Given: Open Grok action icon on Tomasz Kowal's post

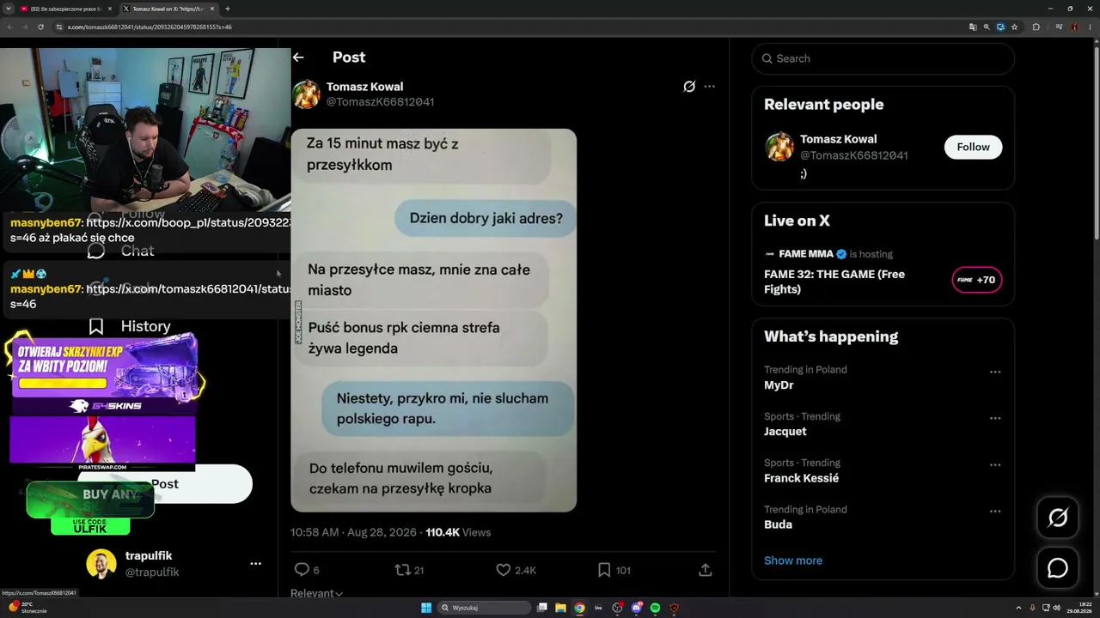Looking at the screenshot, I should pos(689,87).
